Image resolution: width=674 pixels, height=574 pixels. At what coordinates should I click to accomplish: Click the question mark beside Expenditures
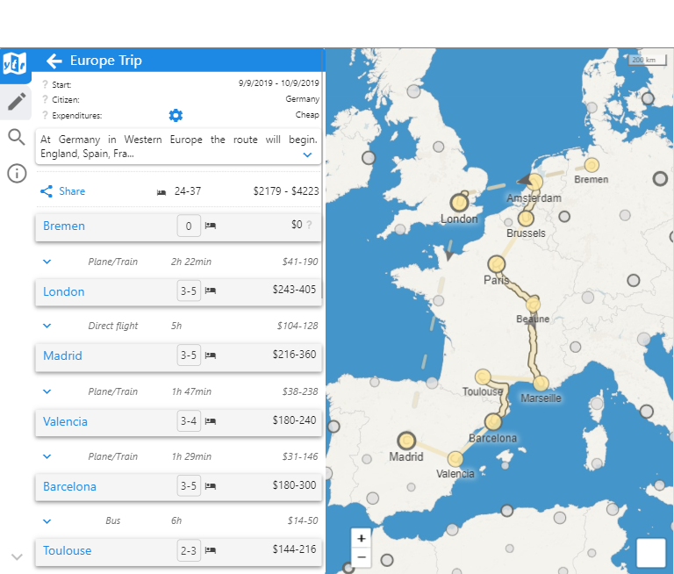(x=45, y=115)
